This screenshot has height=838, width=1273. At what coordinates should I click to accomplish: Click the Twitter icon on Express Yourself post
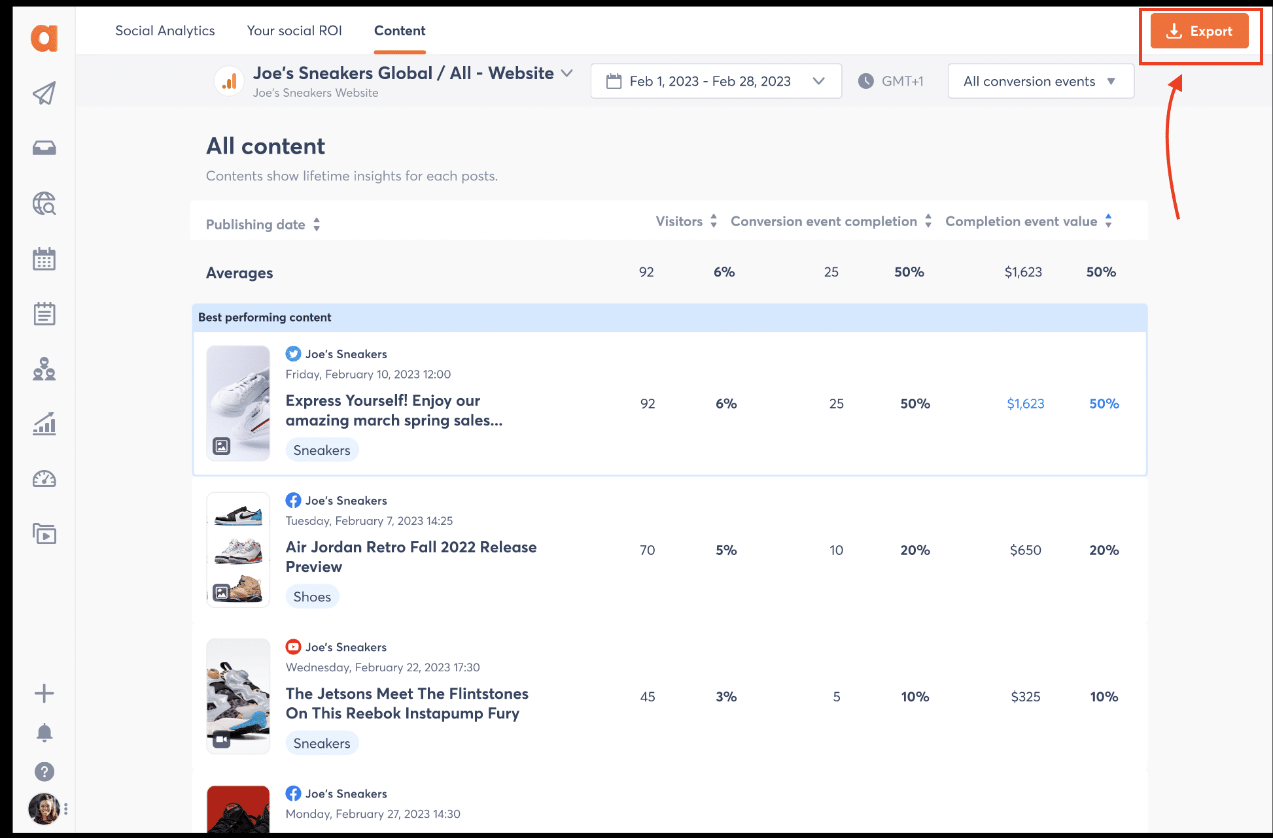pyautogui.click(x=294, y=354)
